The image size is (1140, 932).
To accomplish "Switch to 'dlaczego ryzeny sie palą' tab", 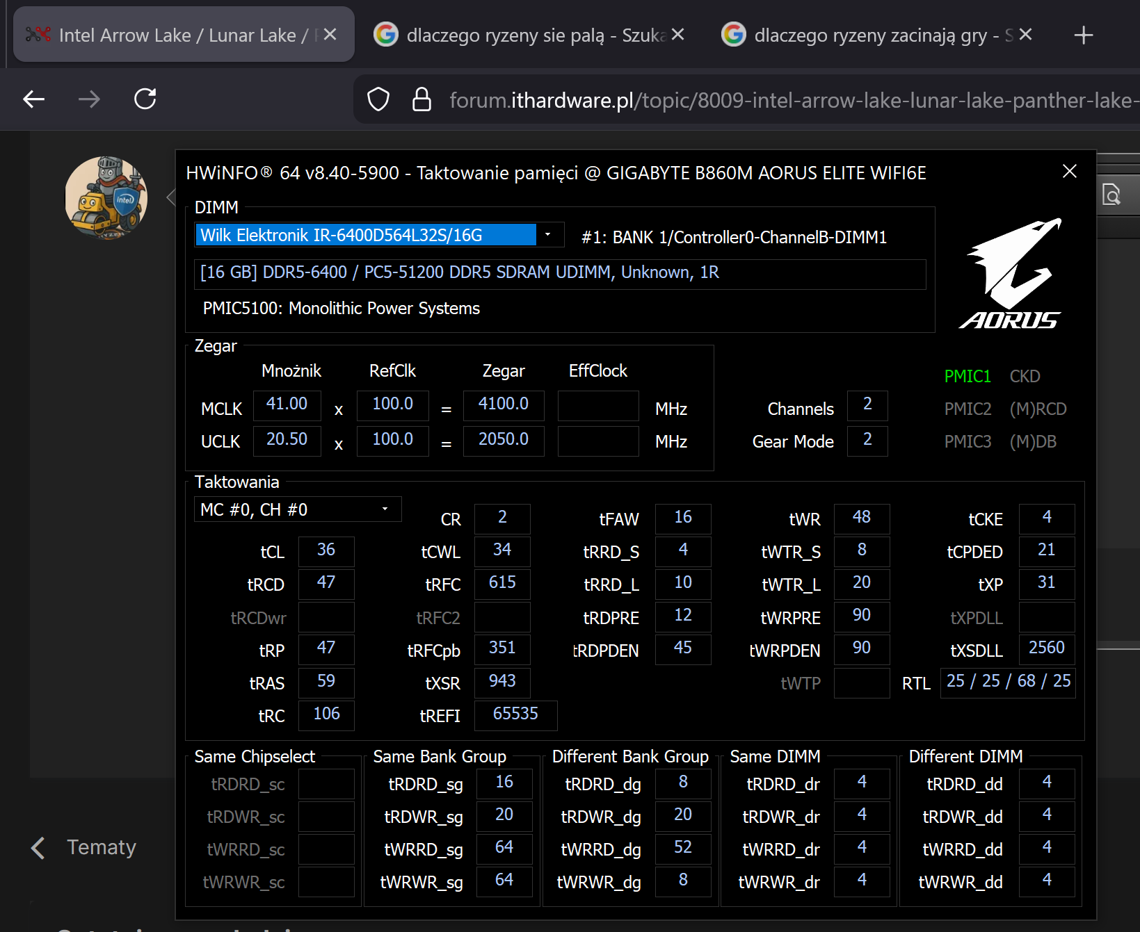I will tap(522, 35).
